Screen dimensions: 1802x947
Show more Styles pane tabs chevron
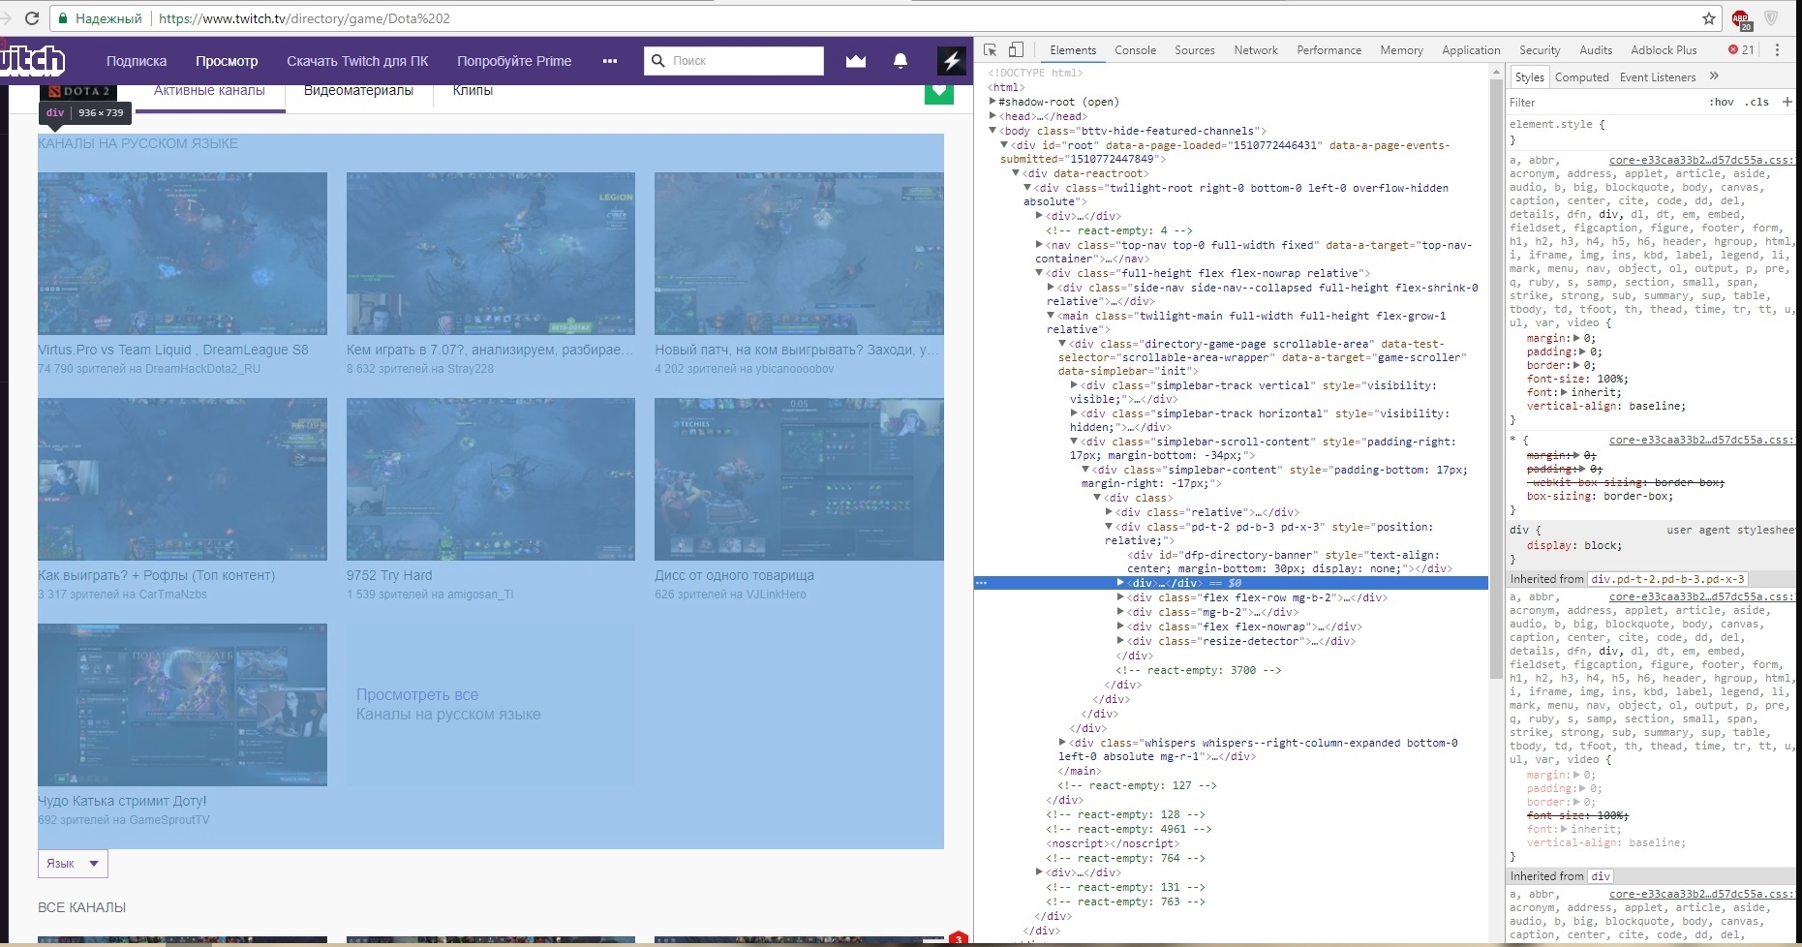pos(1714,76)
